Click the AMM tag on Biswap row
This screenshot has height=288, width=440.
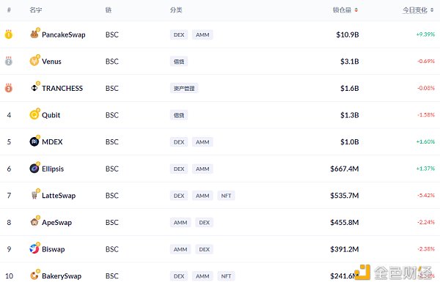(180, 249)
